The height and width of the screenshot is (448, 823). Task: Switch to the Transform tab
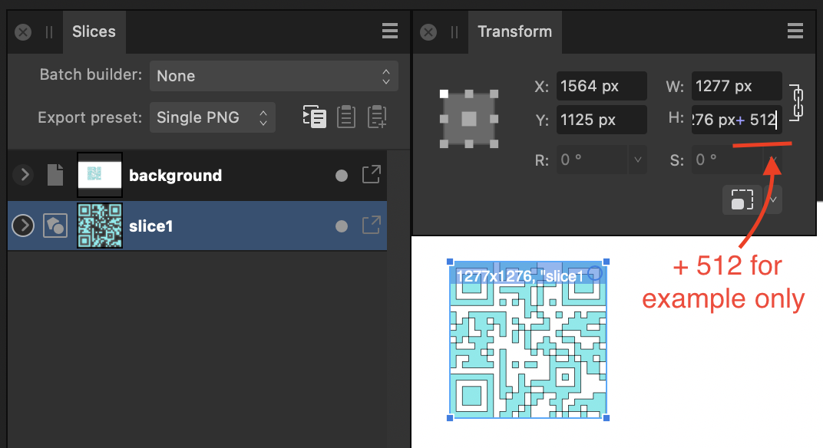point(514,31)
